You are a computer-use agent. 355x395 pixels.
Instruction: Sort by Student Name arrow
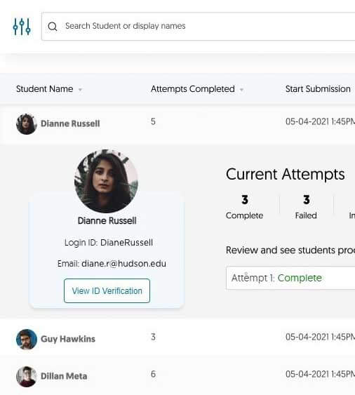[80, 90]
